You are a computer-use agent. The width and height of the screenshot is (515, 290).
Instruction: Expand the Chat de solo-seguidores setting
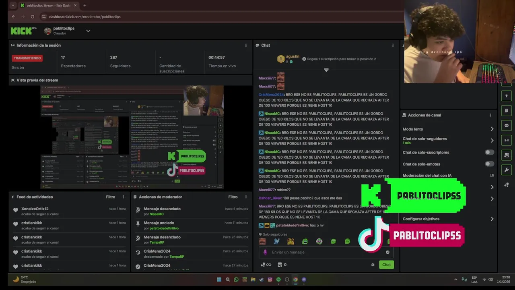pos(492,141)
